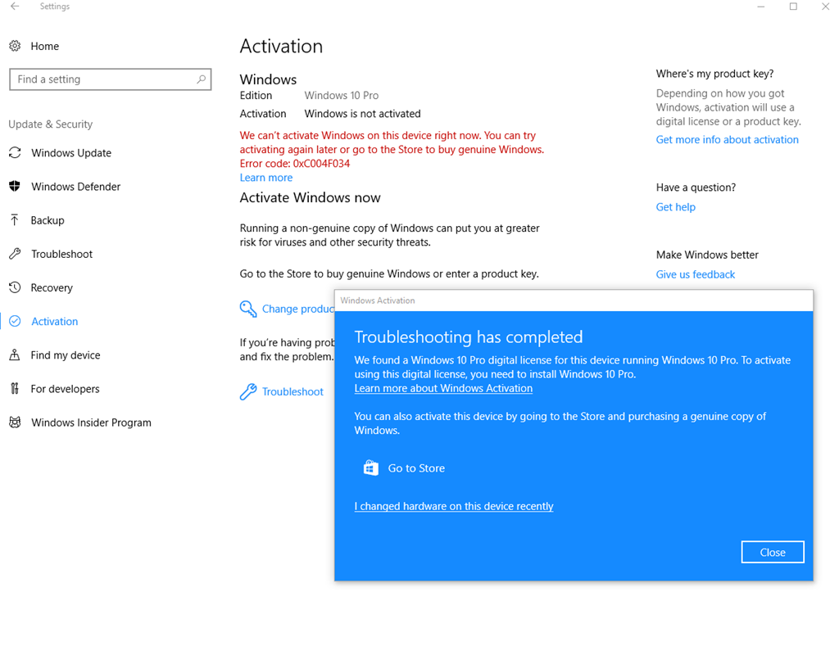Click the Change product key link
The height and width of the screenshot is (646, 839).
tap(297, 309)
